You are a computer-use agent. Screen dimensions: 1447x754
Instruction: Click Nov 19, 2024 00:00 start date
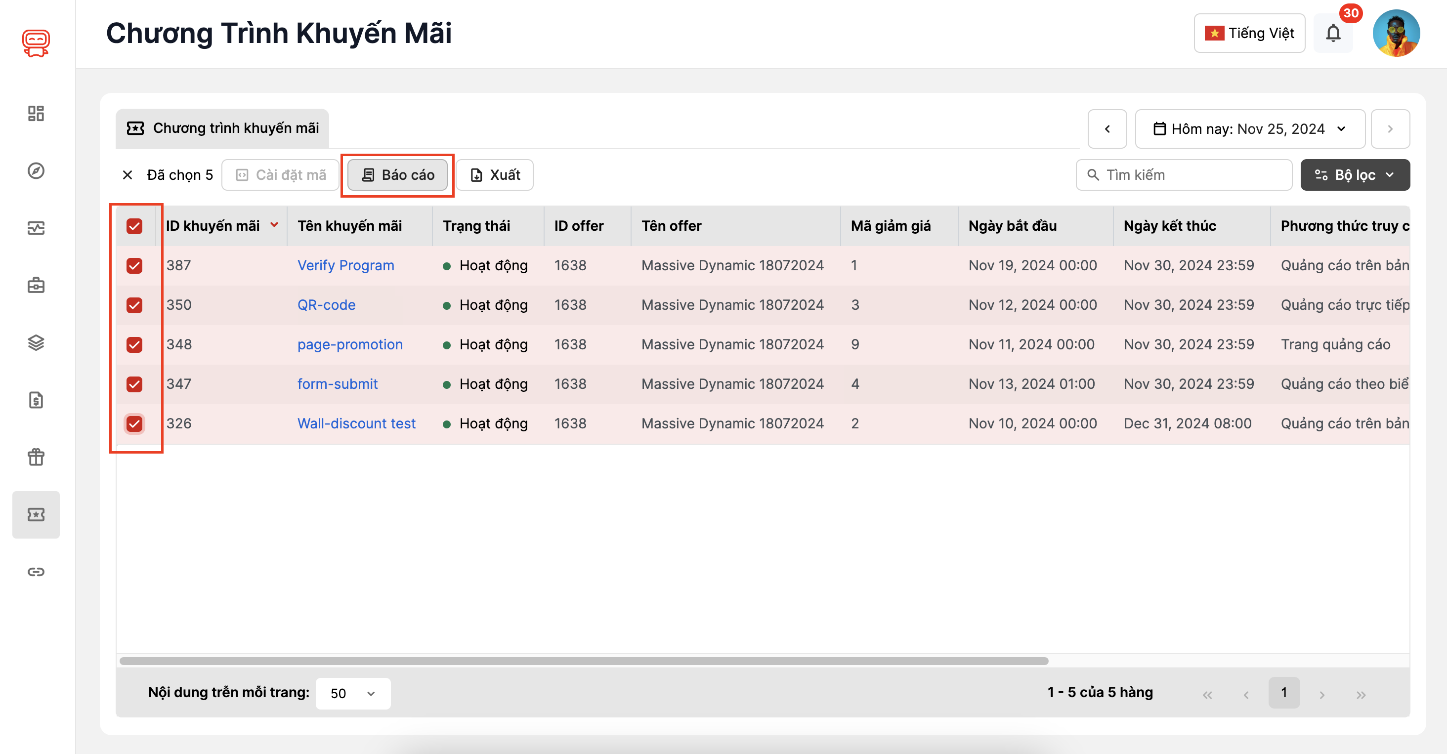point(1032,265)
